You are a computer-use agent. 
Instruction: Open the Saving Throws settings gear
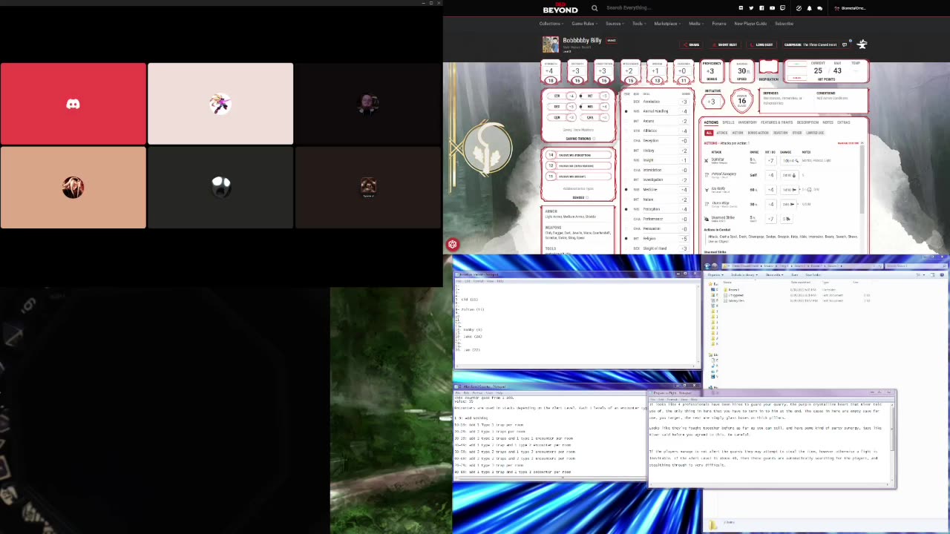[593, 139]
